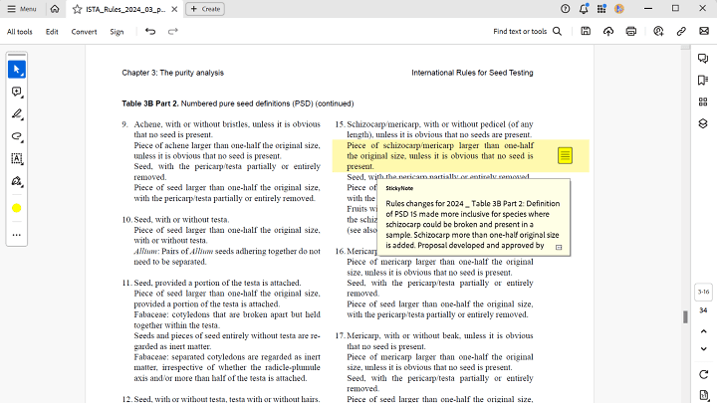
Task: Toggle the comments side panel
Action: coord(703,59)
